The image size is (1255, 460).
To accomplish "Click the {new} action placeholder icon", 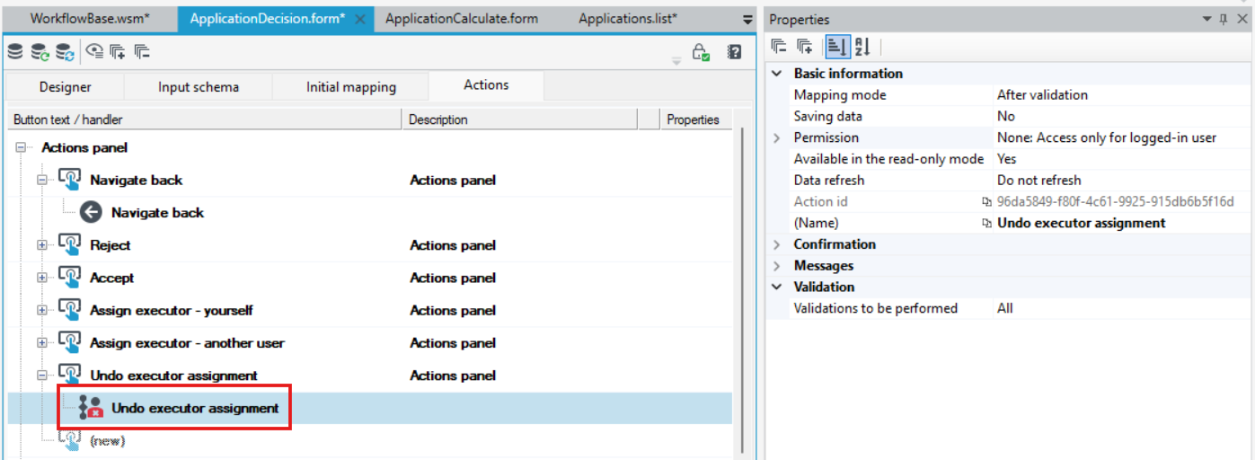I will point(70,440).
